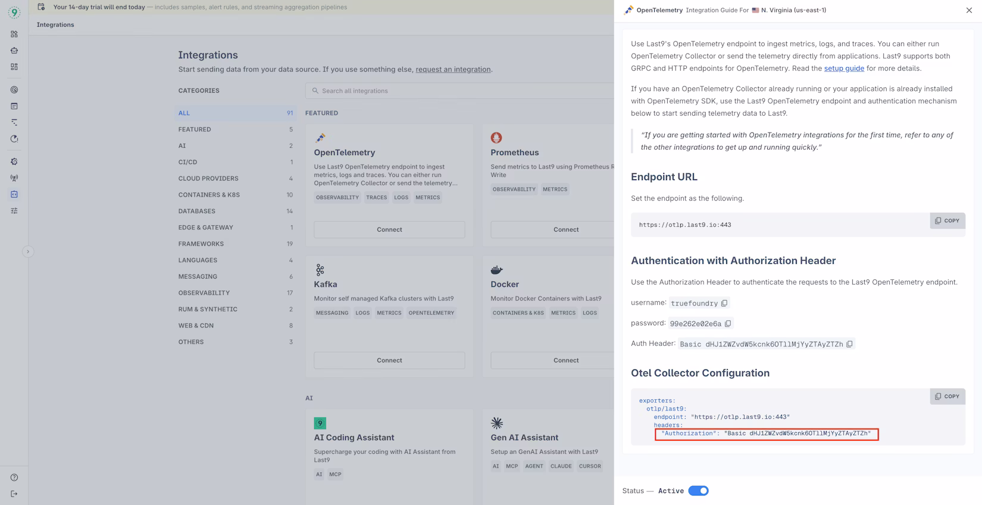Open the setup guide link

(x=844, y=68)
